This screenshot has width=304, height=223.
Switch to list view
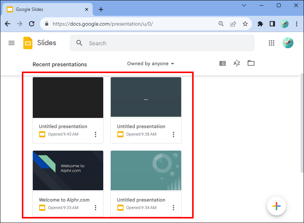pos(222,63)
